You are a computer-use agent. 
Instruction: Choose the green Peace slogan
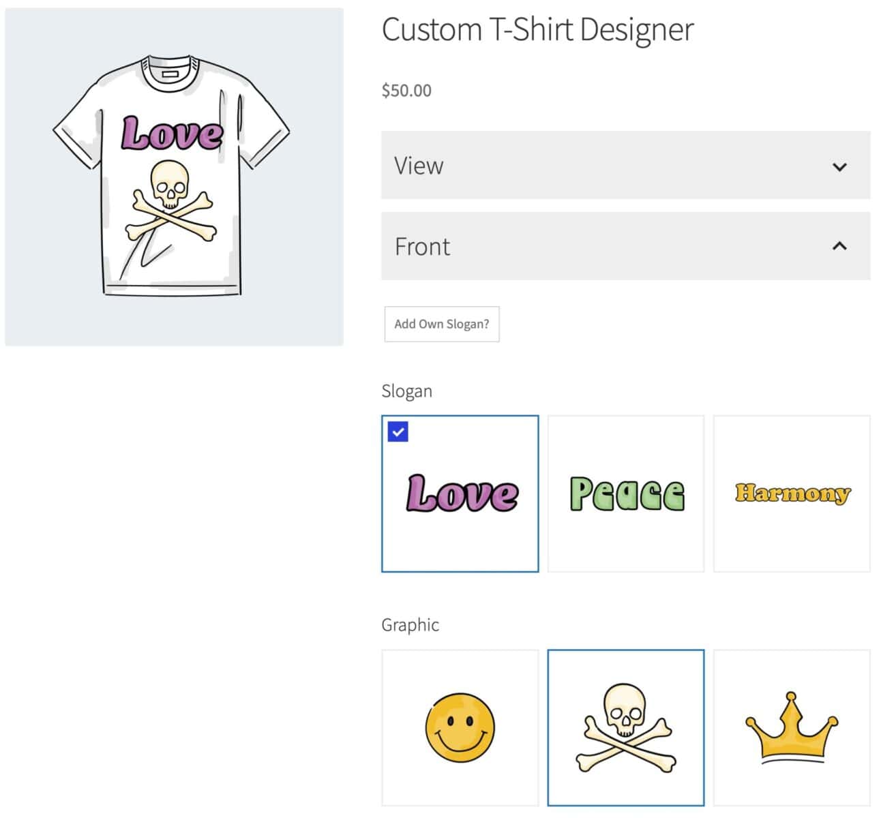[x=625, y=494]
